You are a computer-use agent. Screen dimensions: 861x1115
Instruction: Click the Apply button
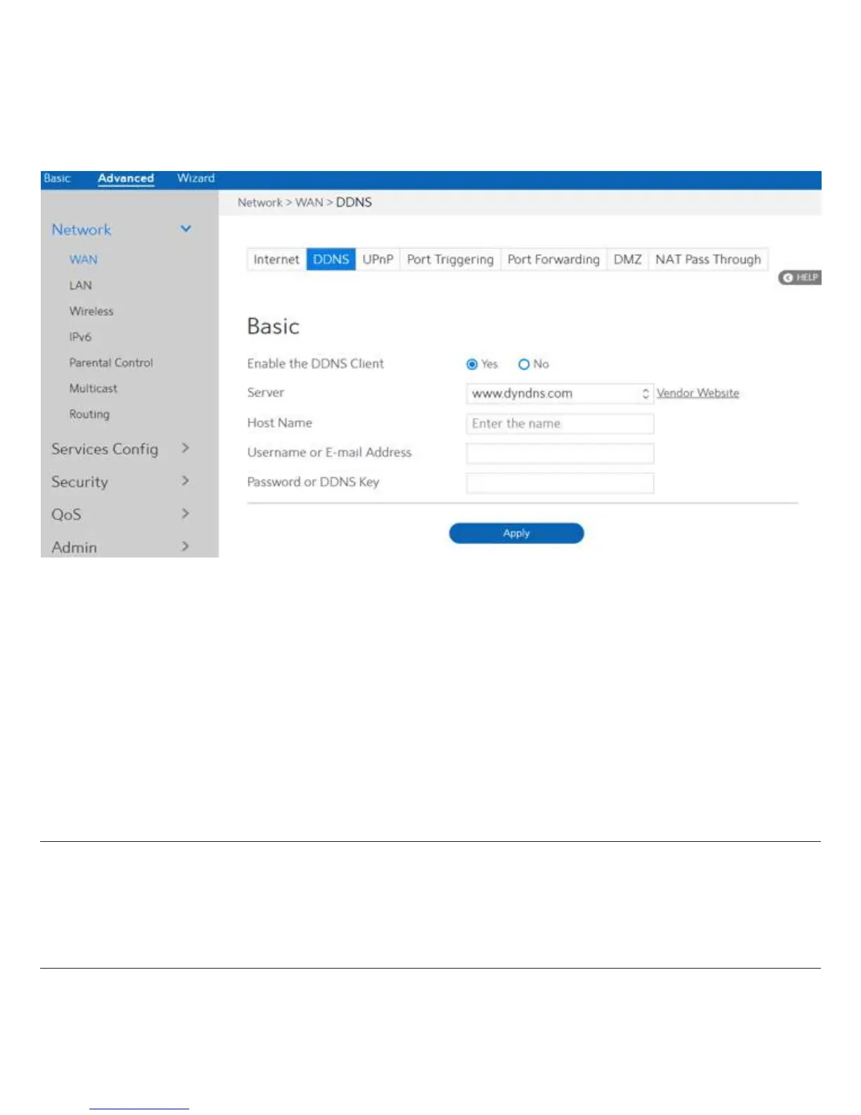(516, 533)
